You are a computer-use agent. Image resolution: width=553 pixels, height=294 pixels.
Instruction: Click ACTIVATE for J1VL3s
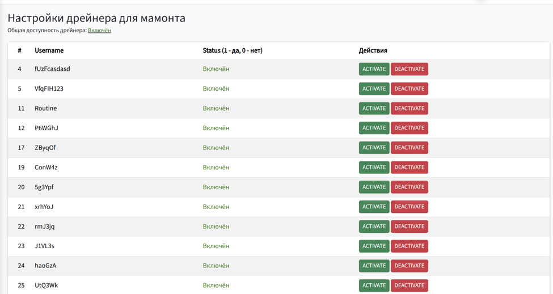coord(374,246)
